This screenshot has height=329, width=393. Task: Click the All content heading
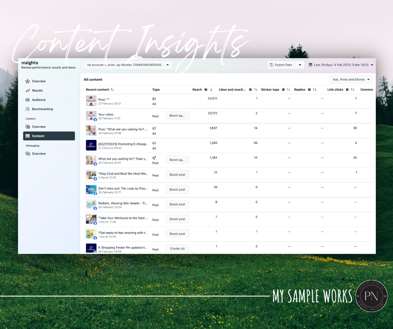coord(93,79)
